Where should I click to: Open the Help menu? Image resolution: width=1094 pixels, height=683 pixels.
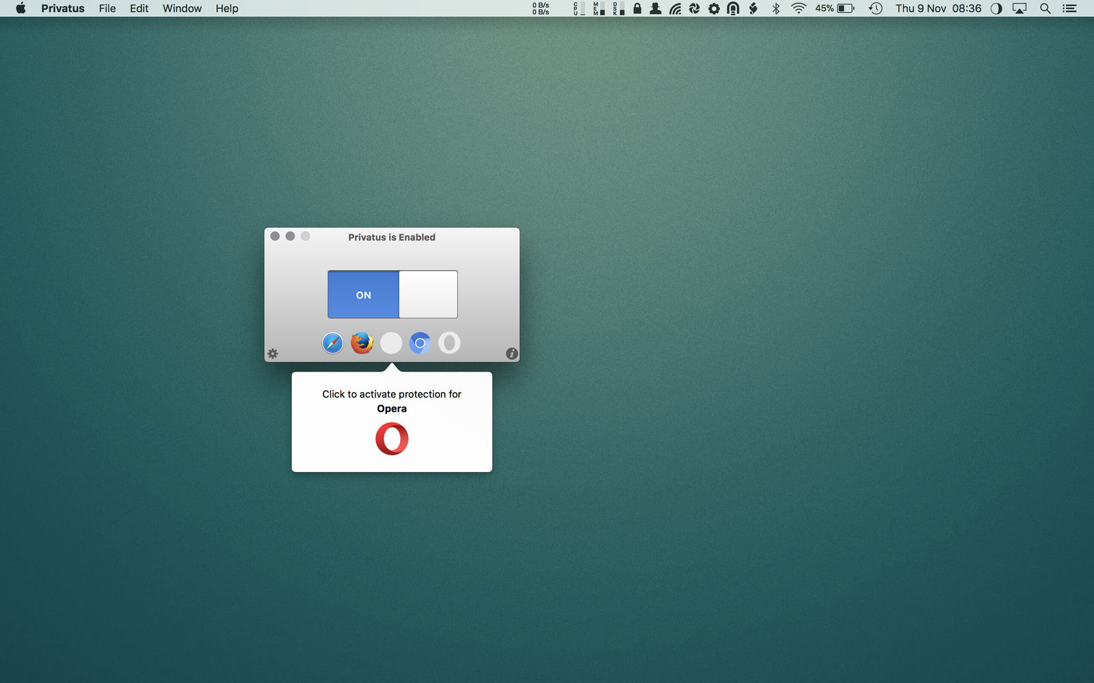tap(227, 8)
